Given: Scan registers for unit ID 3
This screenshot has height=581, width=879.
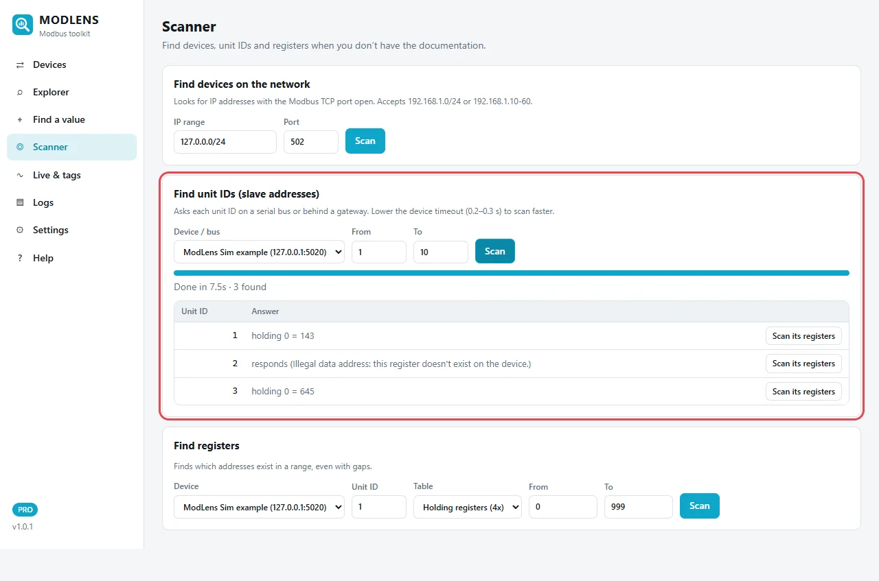Looking at the screenshot, I should [x=803, y=392].
